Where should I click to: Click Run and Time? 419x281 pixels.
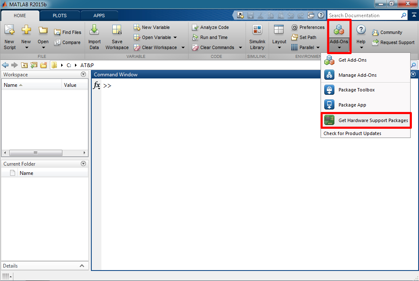tap(210, 37)
